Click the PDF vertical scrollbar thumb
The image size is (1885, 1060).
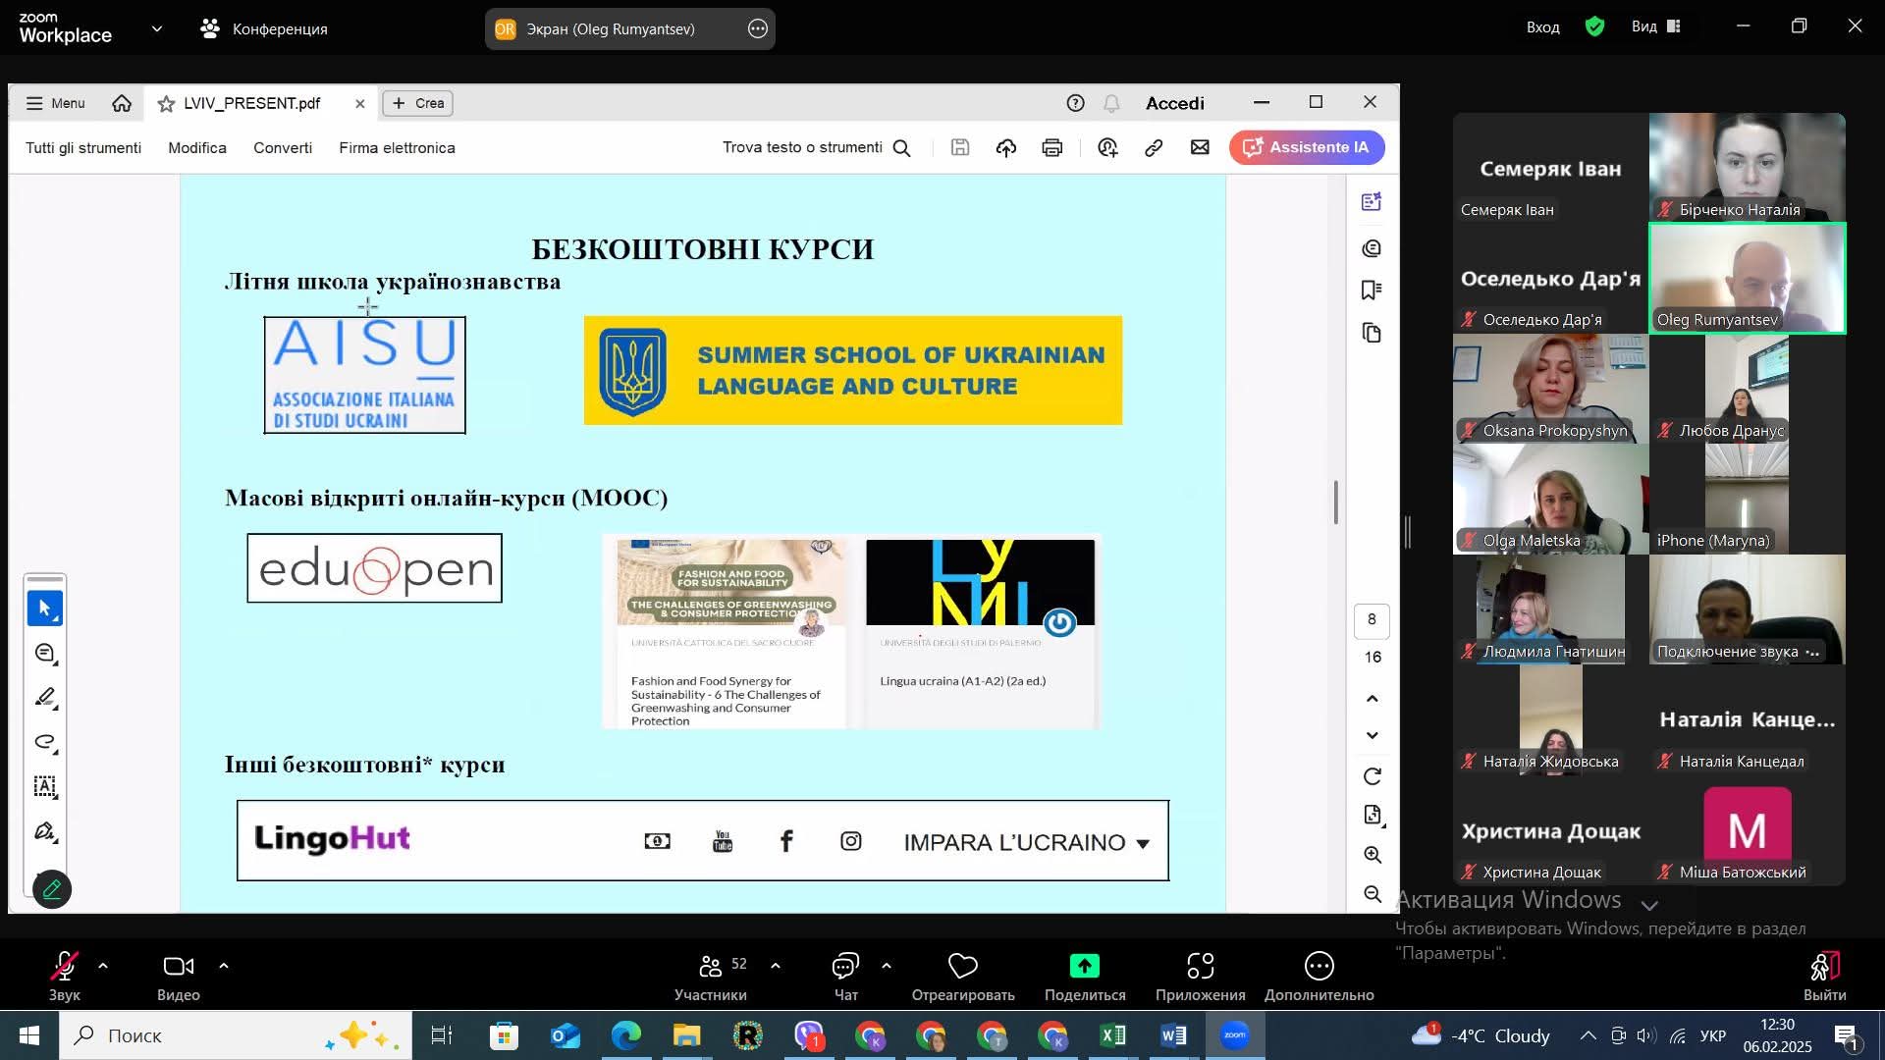tap(1335, 503)
